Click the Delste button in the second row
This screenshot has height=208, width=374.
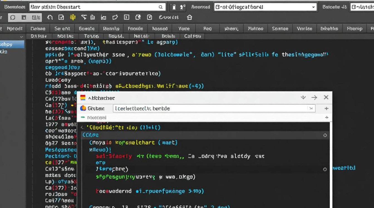click(168, 36)
